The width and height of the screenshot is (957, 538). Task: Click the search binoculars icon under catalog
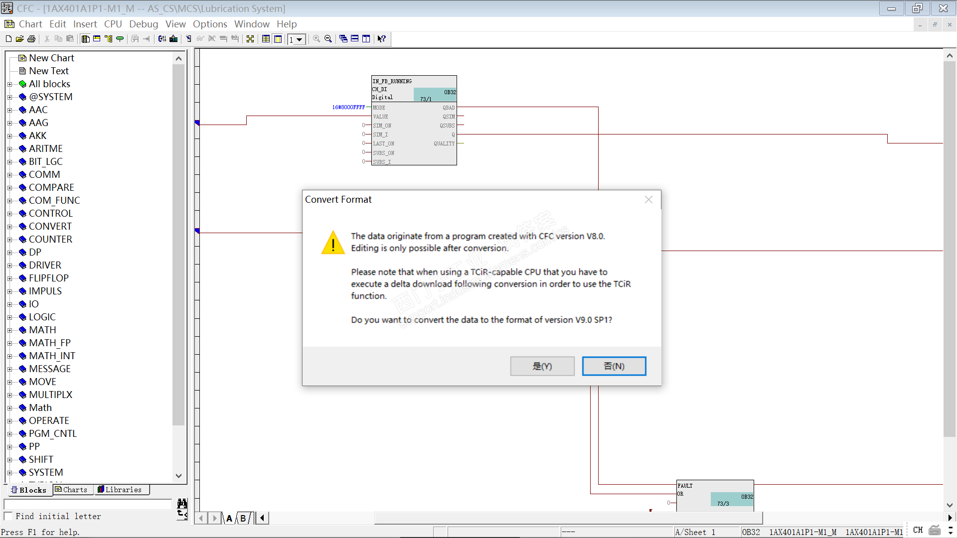(182, 503)
